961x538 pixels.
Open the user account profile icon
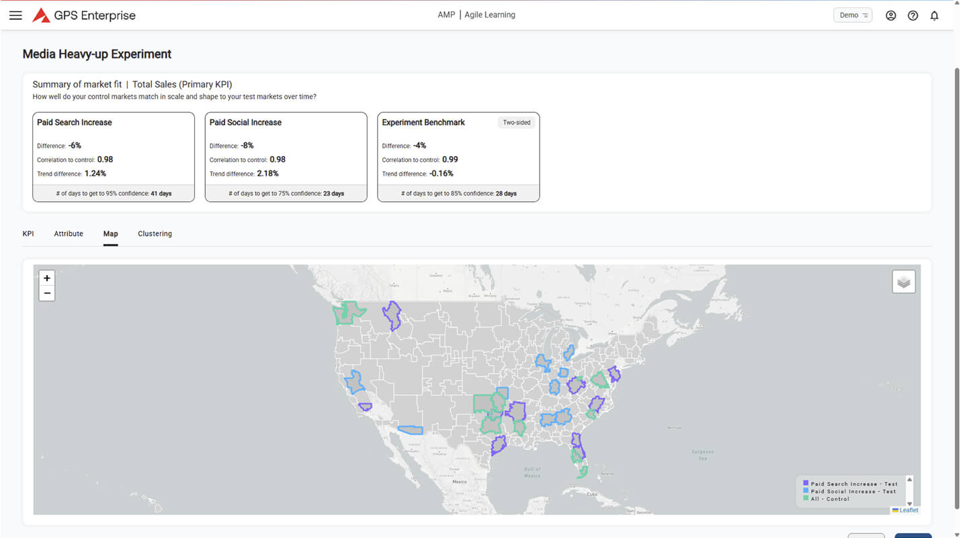[890, 15]
